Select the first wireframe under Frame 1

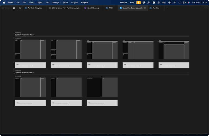point(30,49)
